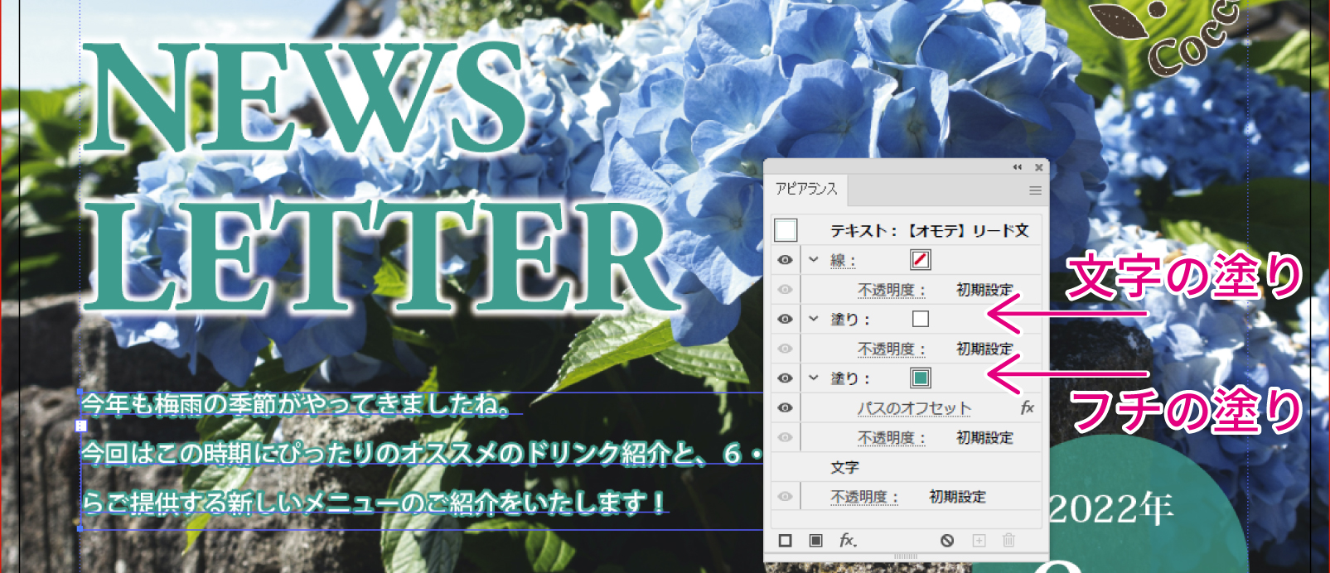Image resolution: width=1330 pixels, height=573 pixels.
Task: Add a new fill to the appearance
Action: (815, 541)
